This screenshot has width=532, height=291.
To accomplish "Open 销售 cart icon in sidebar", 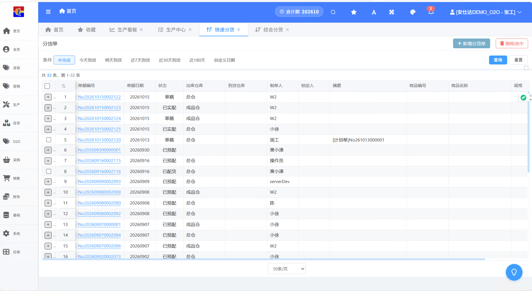I will coord(6,178).
